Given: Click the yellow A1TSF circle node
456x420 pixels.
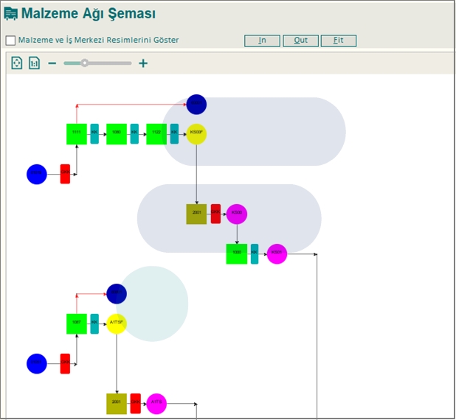Looking at the screenshot, I should point(117,323).
